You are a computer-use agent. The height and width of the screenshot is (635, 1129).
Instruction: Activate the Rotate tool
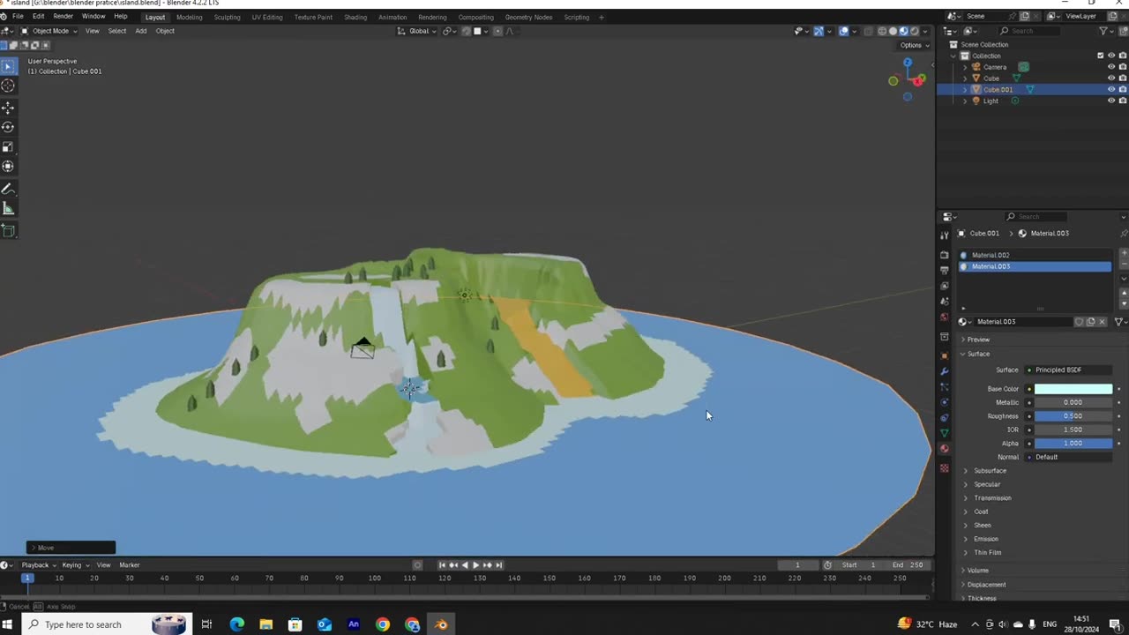pyautogui.click(x=8, y=127)
